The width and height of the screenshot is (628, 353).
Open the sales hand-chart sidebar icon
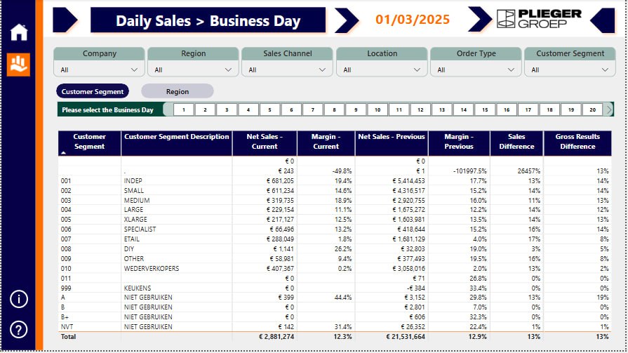coord(18,65)
